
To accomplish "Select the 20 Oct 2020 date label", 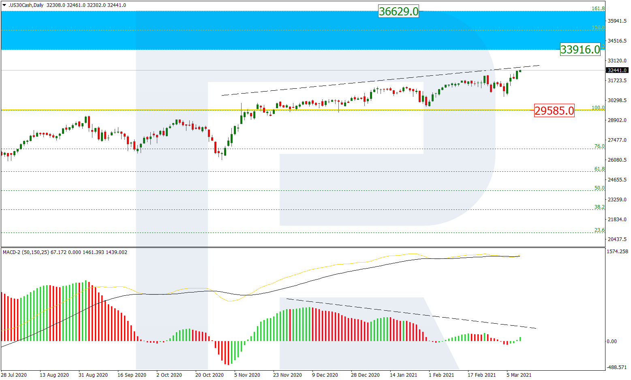I will pyautogui.click(x=210, y=375).
